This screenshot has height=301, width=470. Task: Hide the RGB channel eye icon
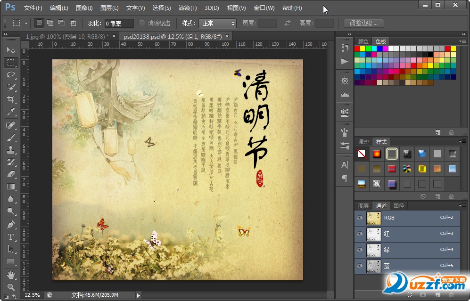360,218
